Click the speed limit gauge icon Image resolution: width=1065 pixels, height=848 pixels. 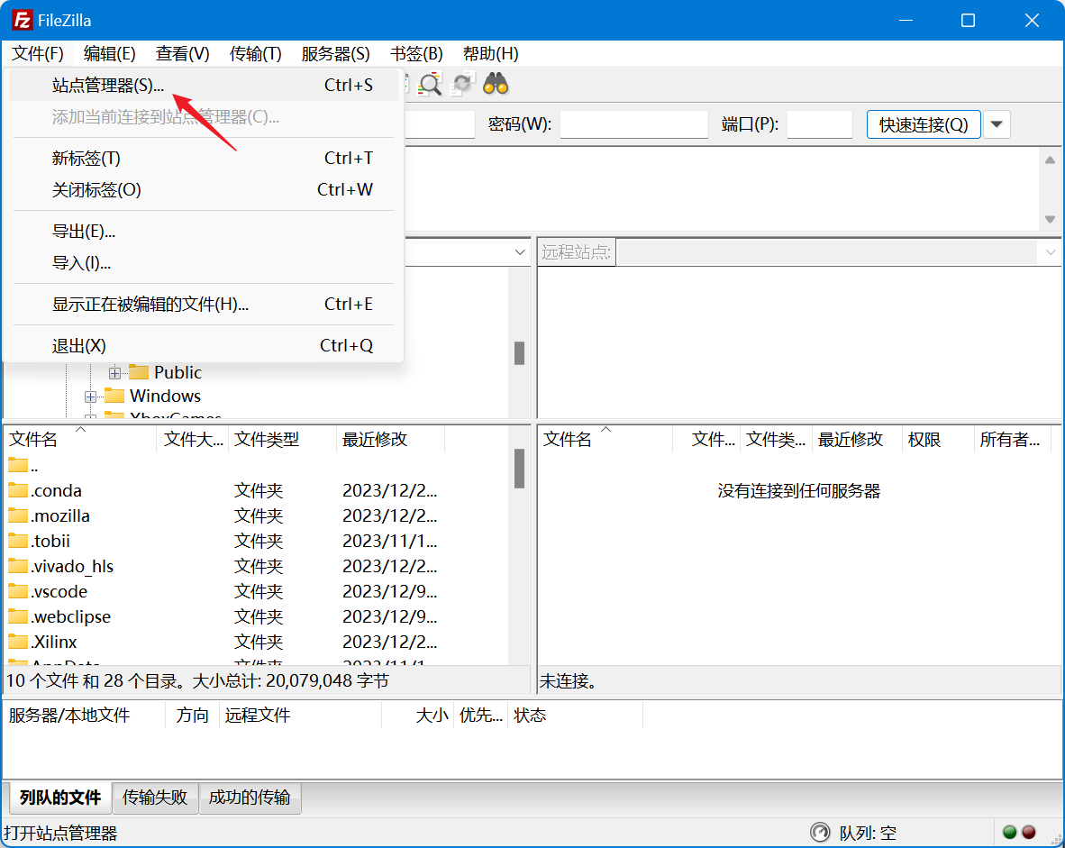pyautogui.click(x=820, y=833)
